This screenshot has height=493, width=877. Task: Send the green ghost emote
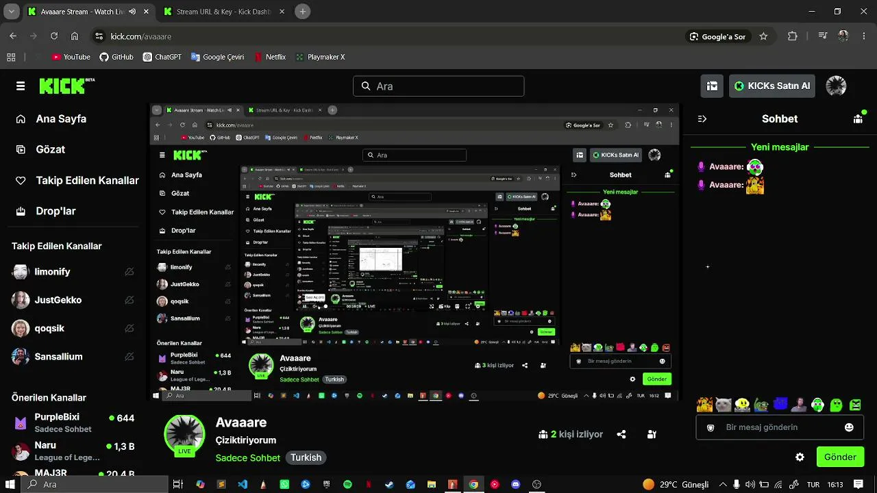coord(837,405)
